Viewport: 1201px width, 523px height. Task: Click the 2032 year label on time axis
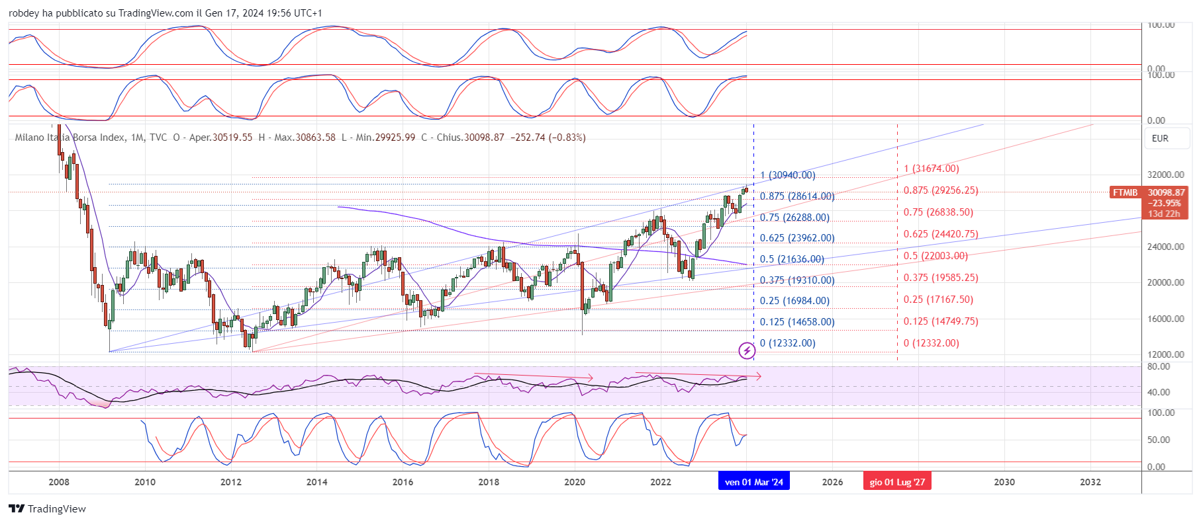coord(1090,482)
